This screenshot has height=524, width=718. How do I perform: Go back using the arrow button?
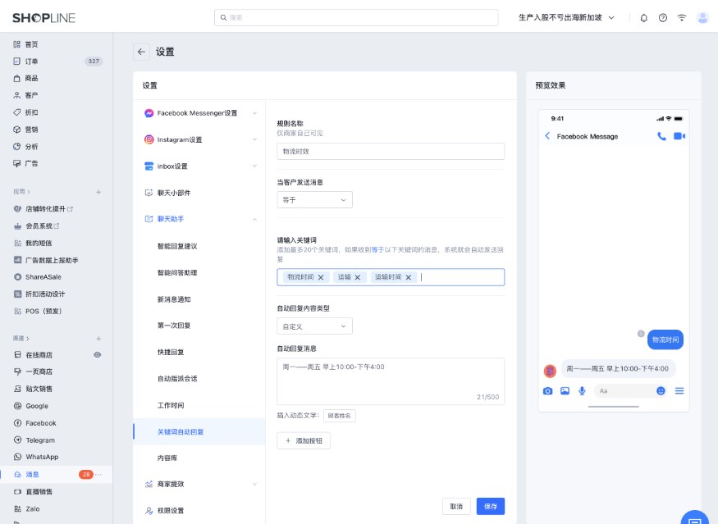click(x=141, y=52)
